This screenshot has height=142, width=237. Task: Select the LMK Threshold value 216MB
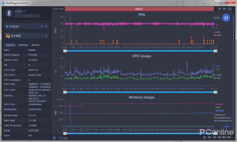[33, 125]
